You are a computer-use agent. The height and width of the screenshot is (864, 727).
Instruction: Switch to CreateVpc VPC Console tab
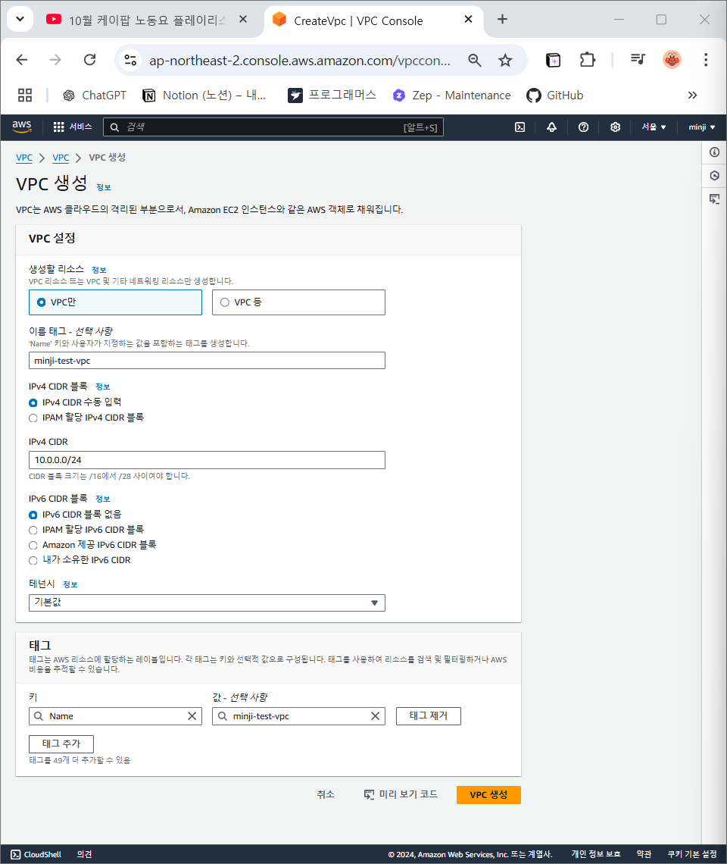(x=373, y=20)
